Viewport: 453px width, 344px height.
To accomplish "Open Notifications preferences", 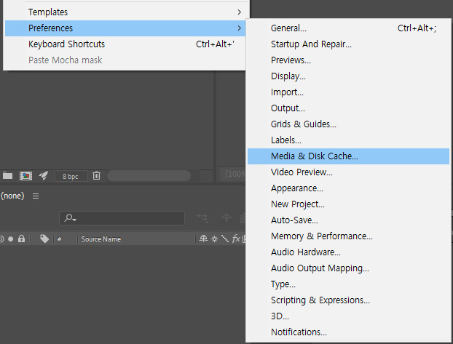I will 348,332.
